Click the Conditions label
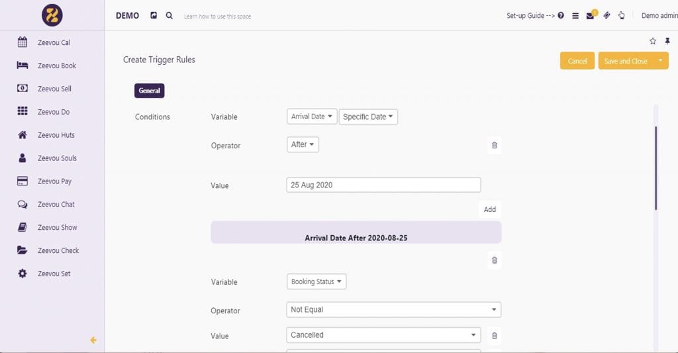Image resolution: width=678 pixels, height=353 pixels. (152, 117)
